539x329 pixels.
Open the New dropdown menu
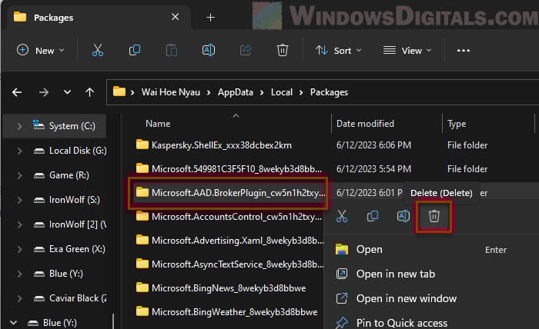[x=41, y=51]
